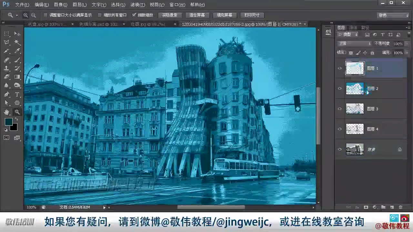Select the Magic Wand tool

coord(17,42)
